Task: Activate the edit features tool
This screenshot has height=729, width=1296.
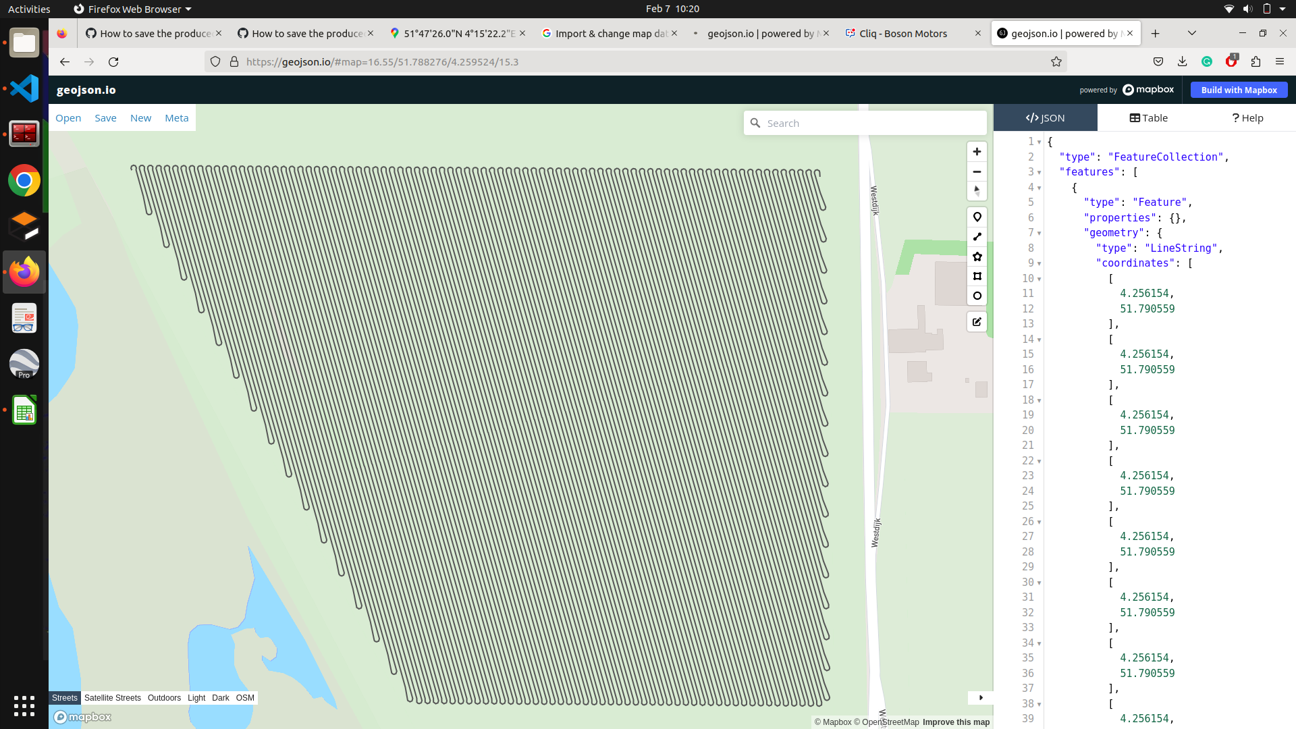Action: coord(977,322)
